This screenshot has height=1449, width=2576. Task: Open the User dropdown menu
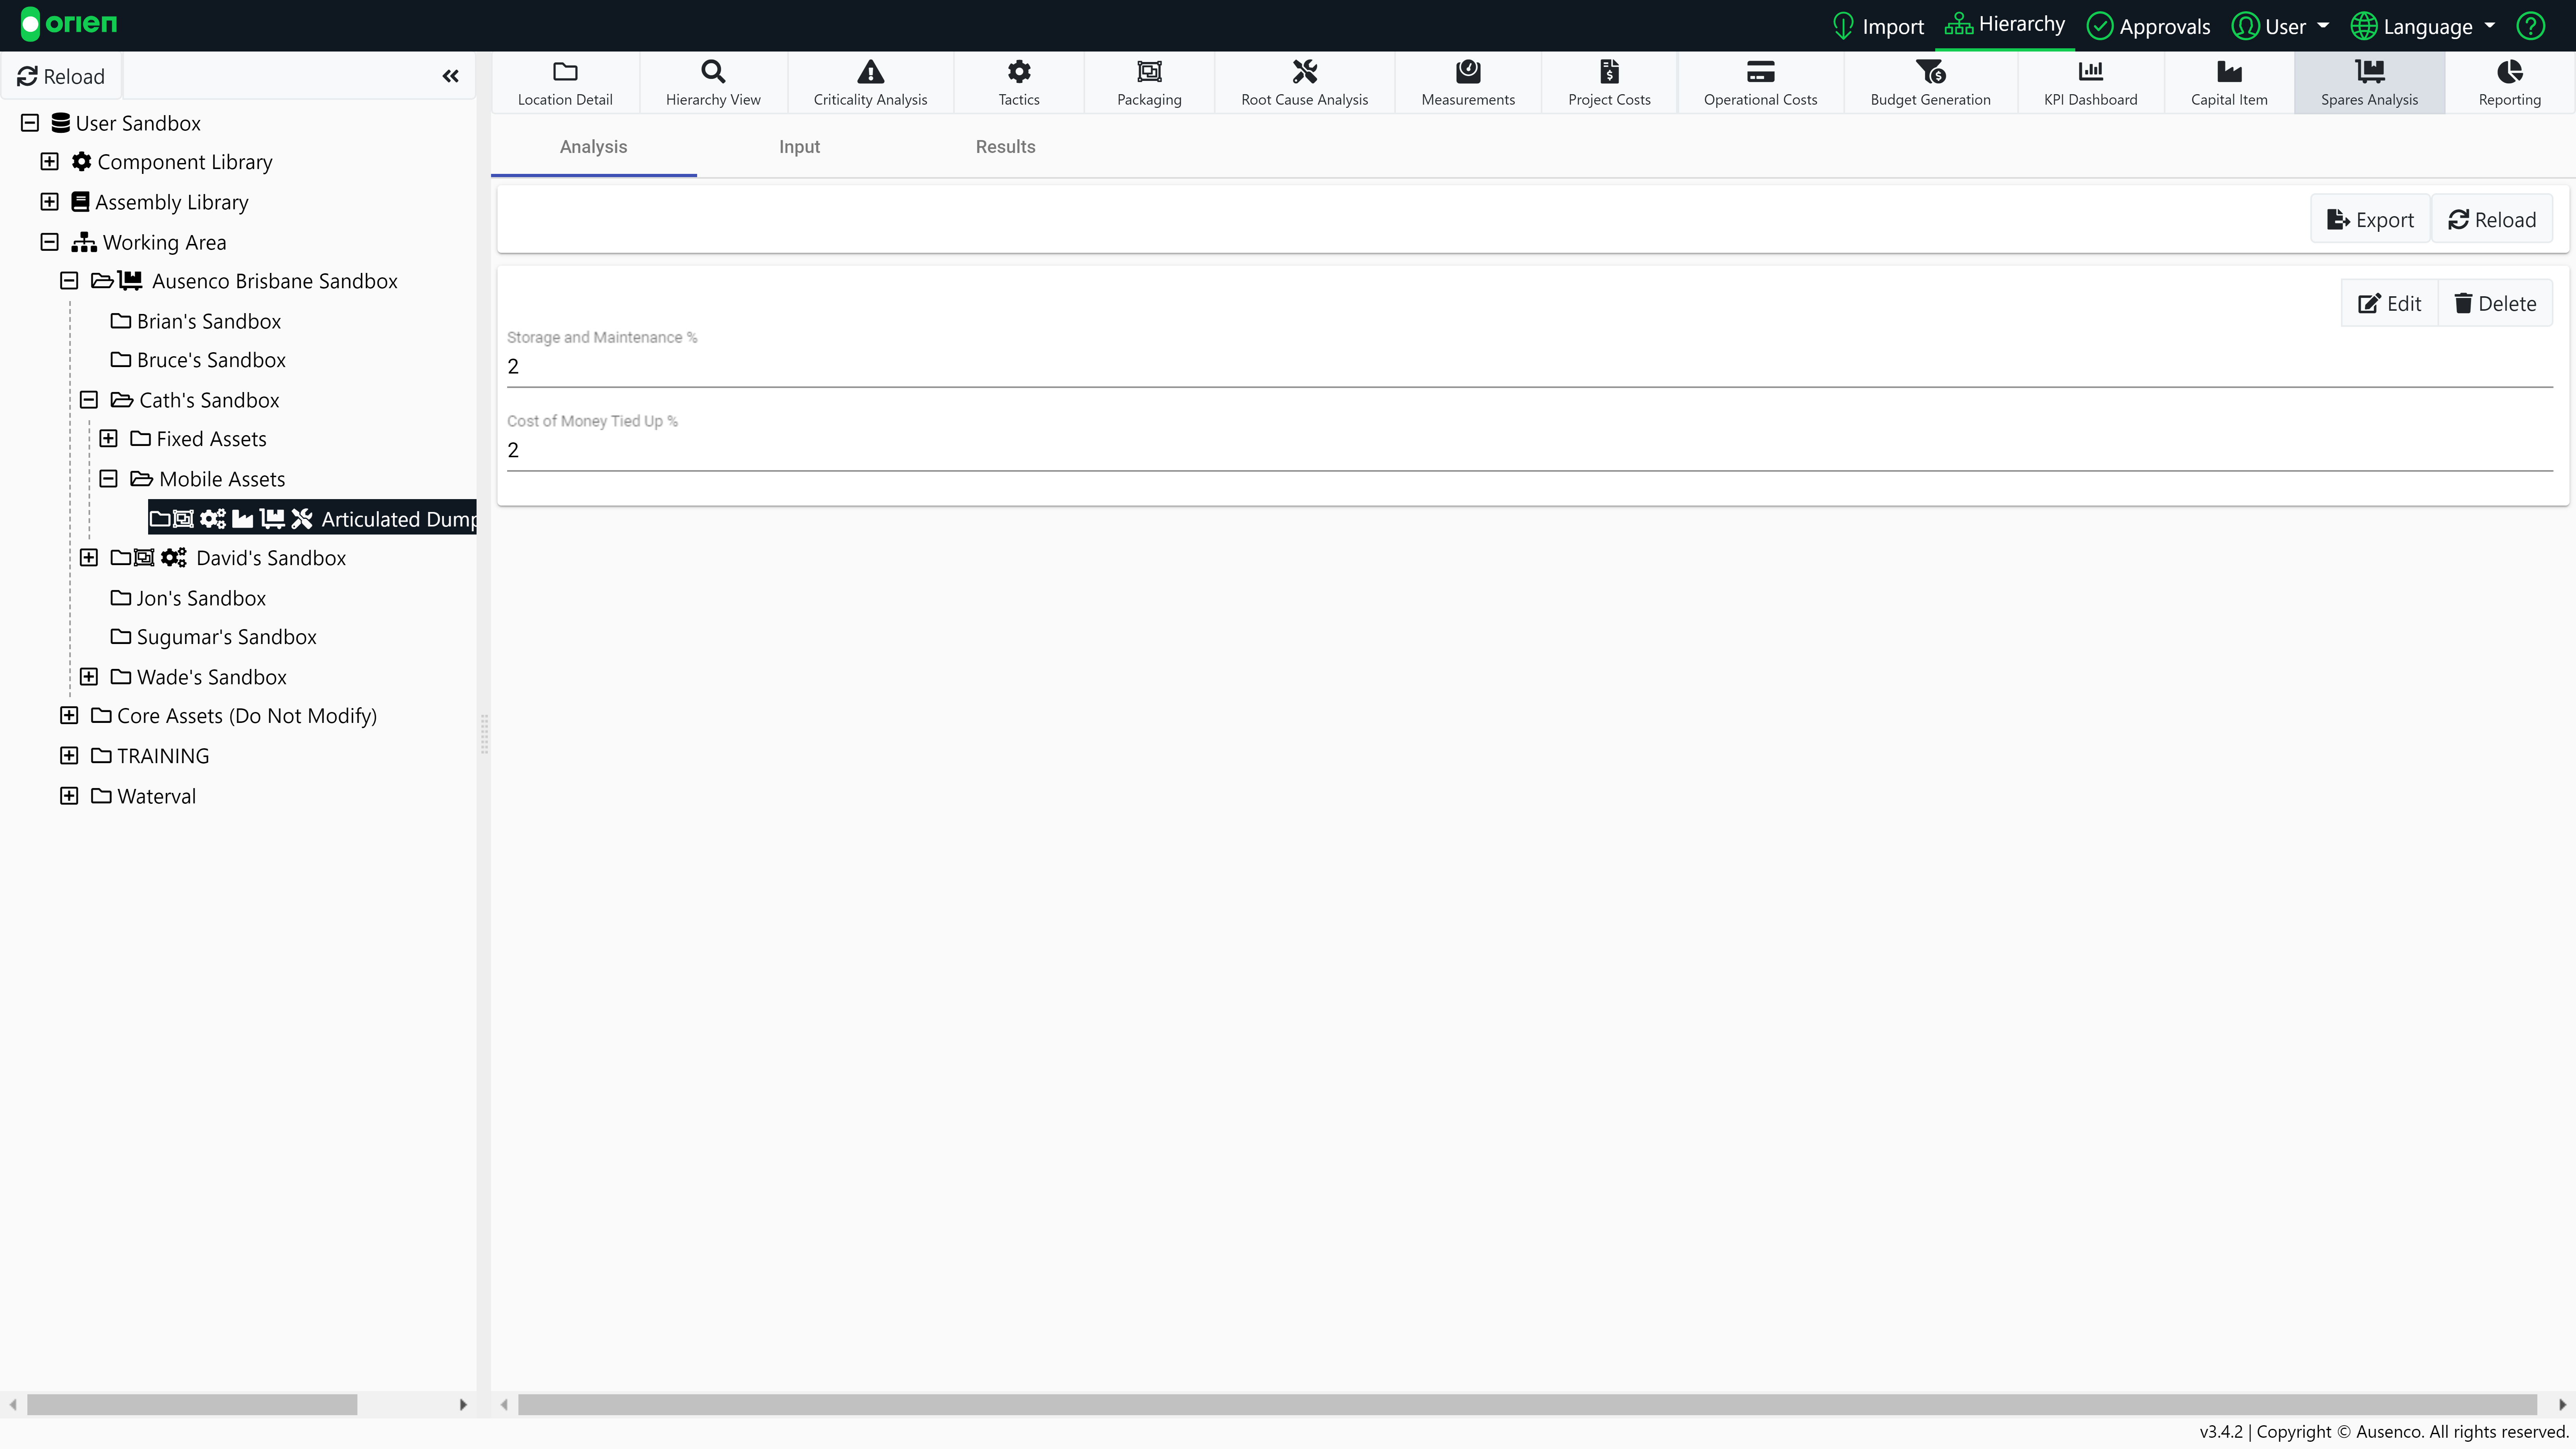pyautogui.click(x=2283, y=26)
